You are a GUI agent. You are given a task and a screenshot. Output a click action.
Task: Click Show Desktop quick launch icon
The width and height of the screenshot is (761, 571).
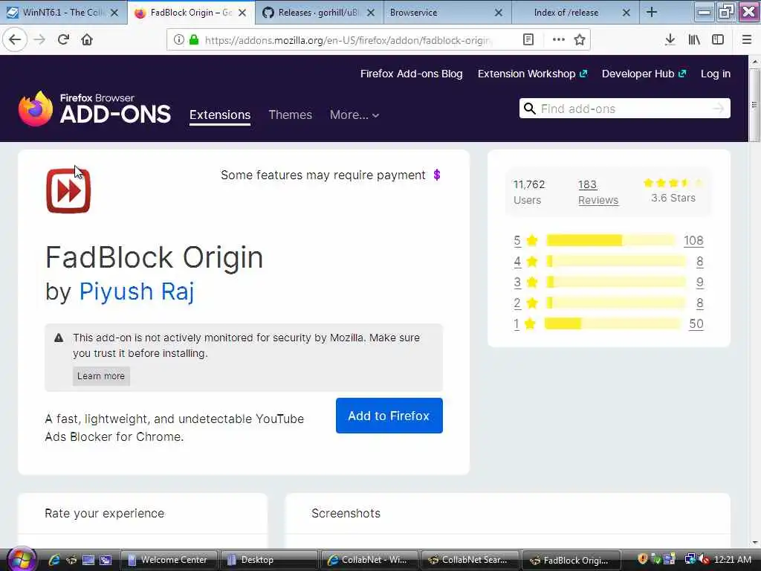click(x=88, y=560)
